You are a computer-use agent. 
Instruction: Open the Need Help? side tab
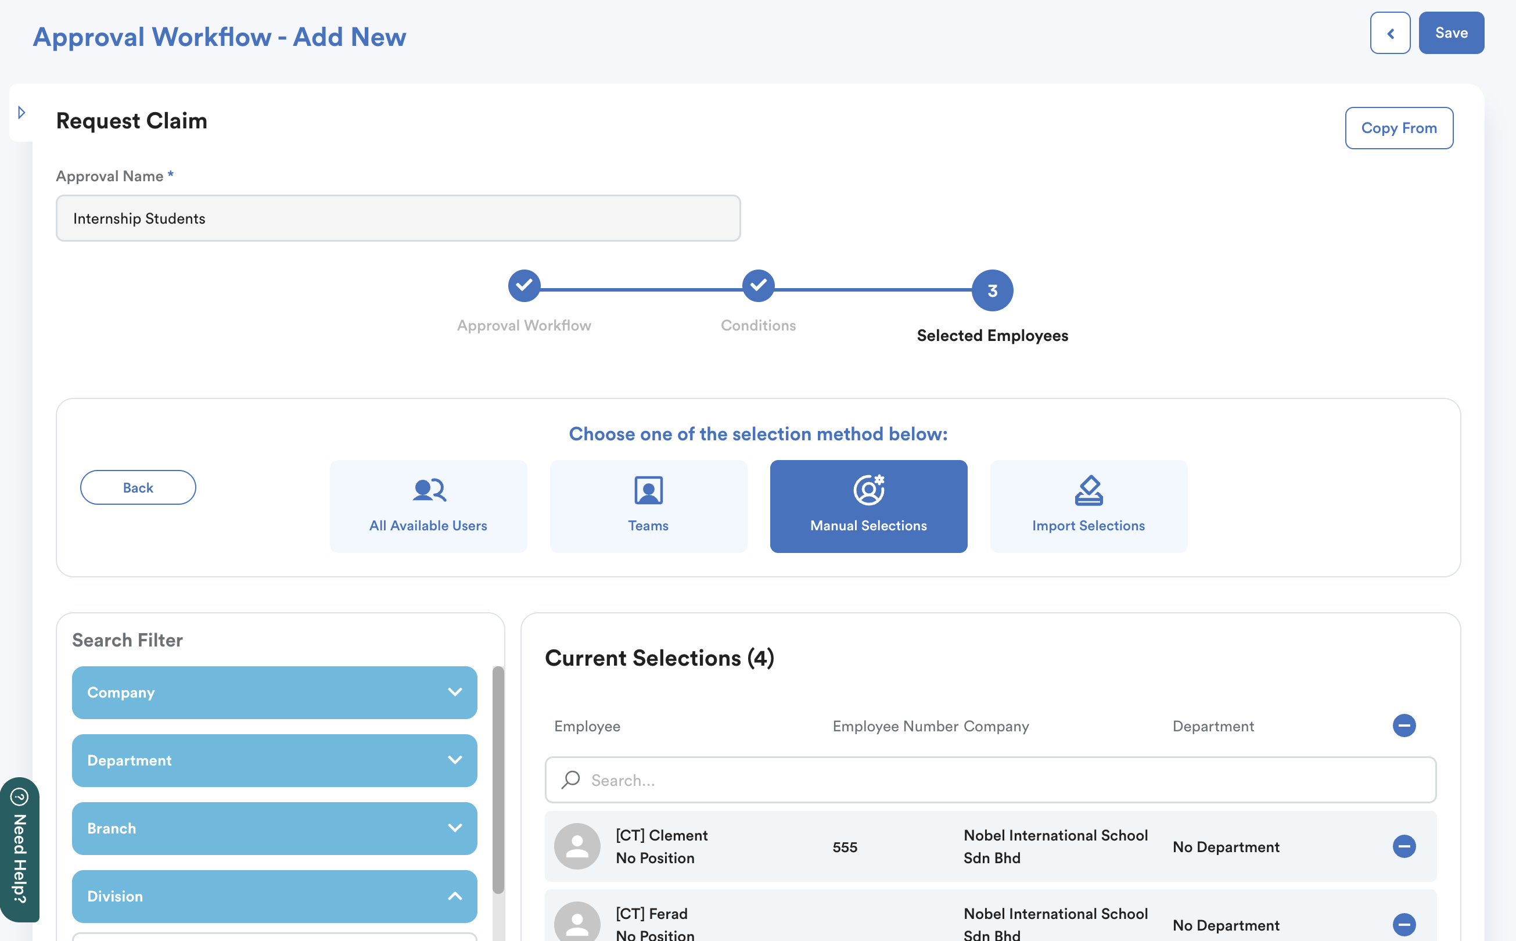coord(20,849)
